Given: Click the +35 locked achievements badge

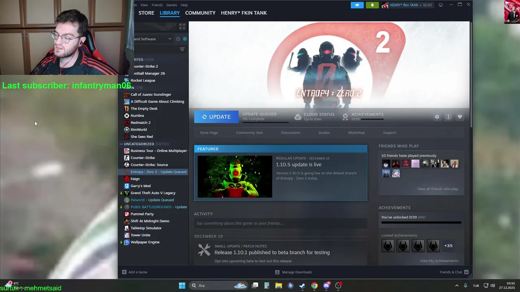Looking at the screenshot, I should tap(448, 246).
